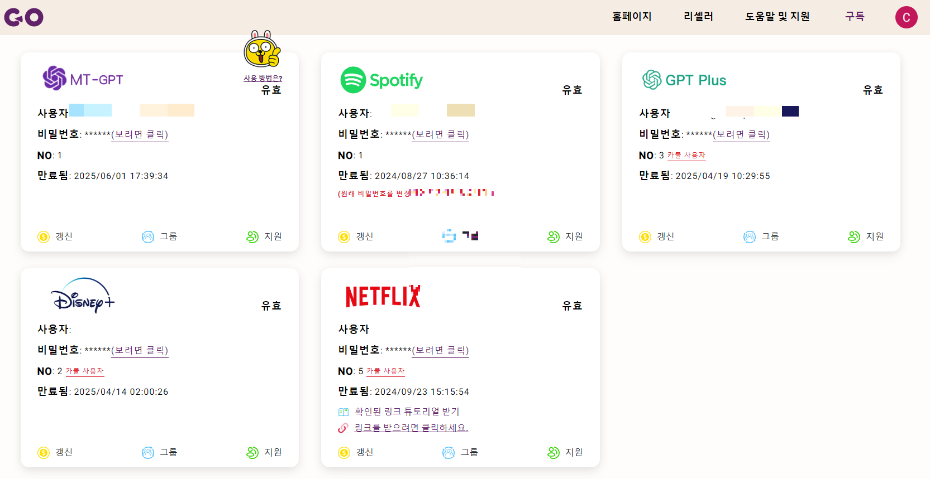Open the user avatar C menu
The image size is (930, 479).
pyautogui.click(x=906, y=17)
